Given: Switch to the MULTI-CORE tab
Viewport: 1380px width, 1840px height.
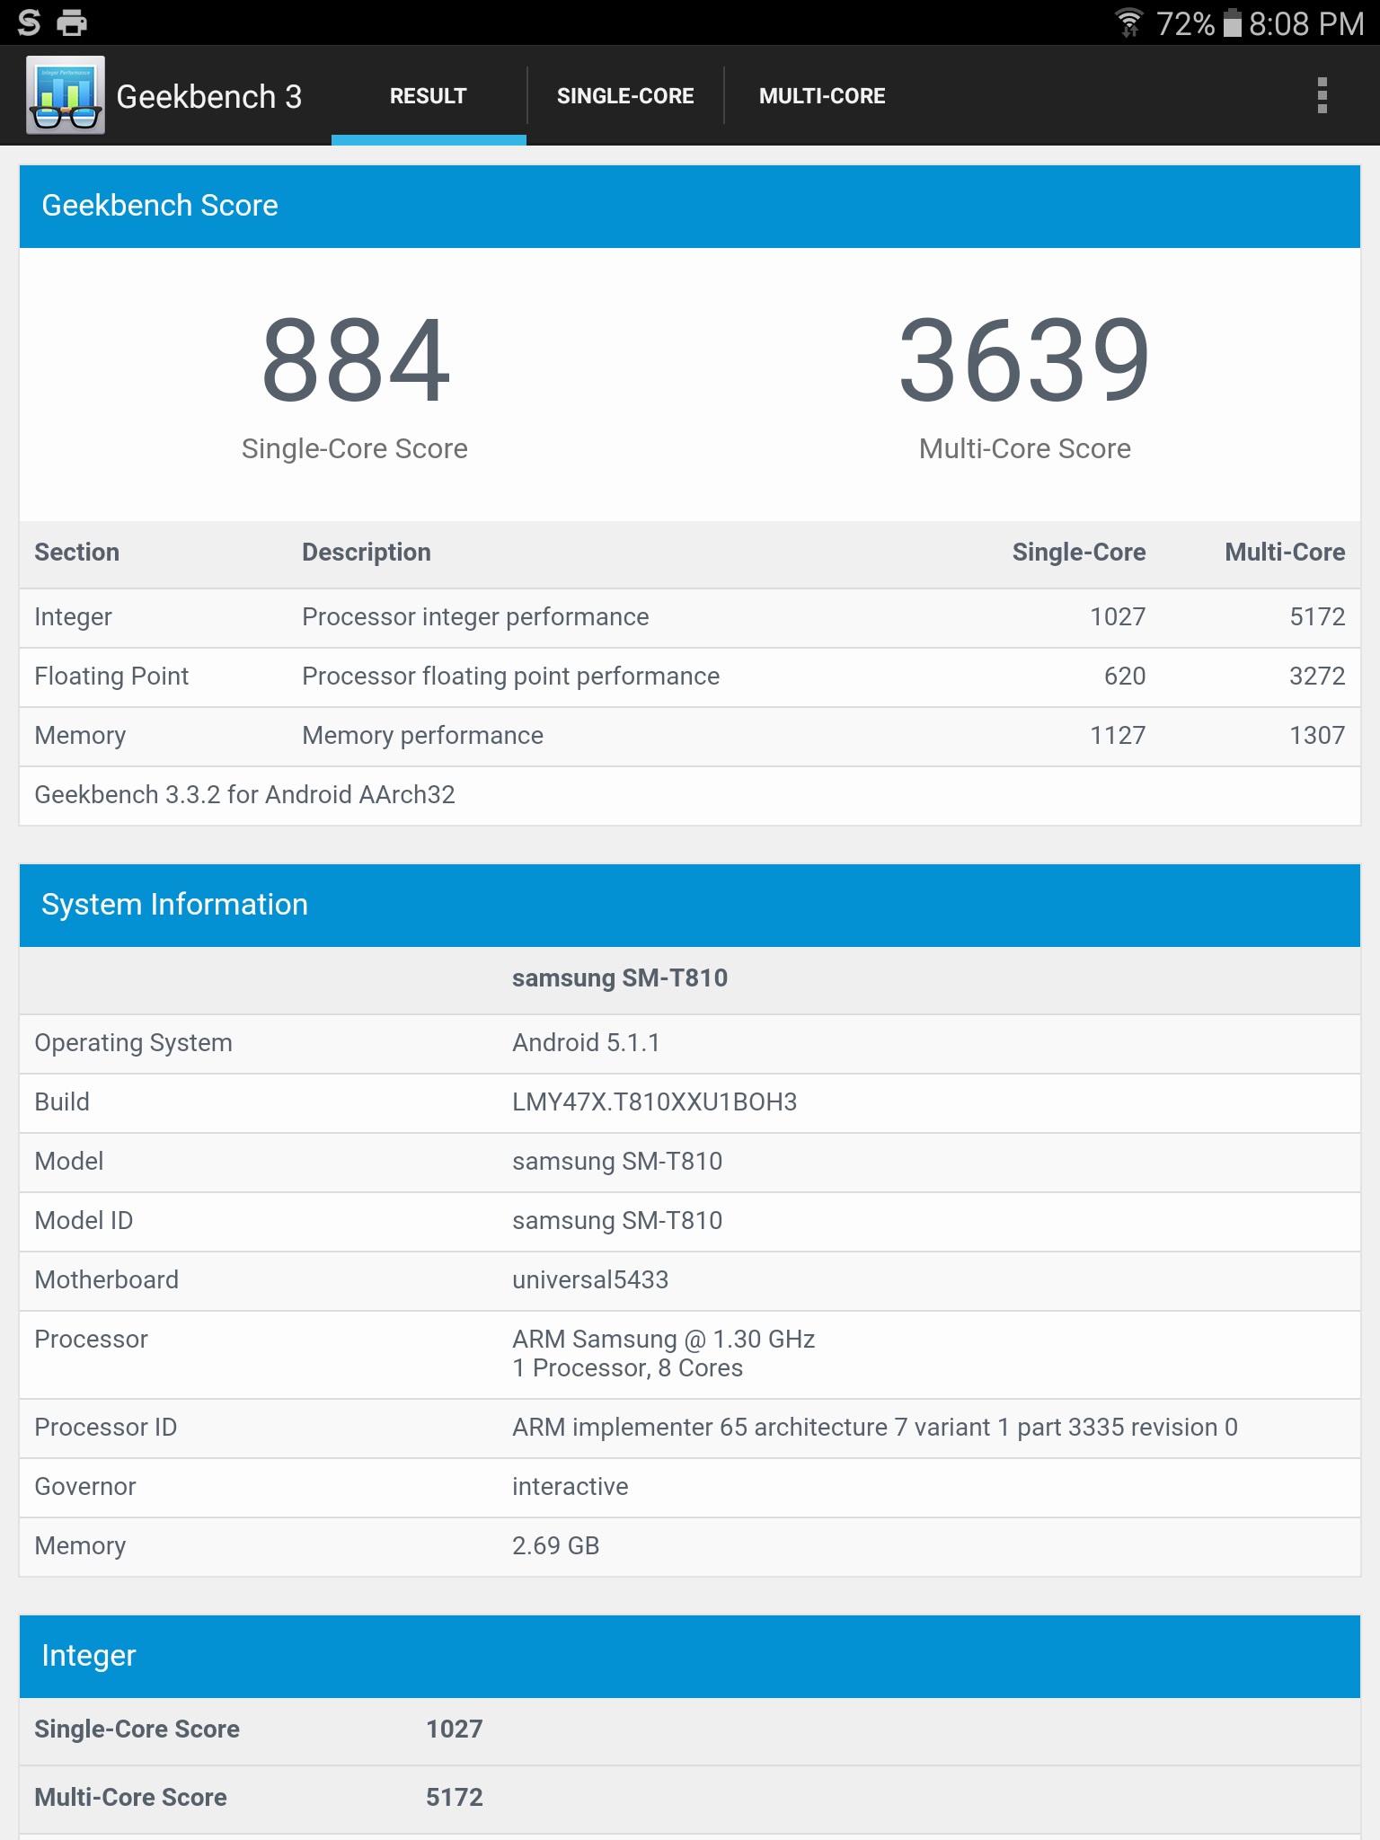Looking at the screenshot, I should [x=822, y=96].
